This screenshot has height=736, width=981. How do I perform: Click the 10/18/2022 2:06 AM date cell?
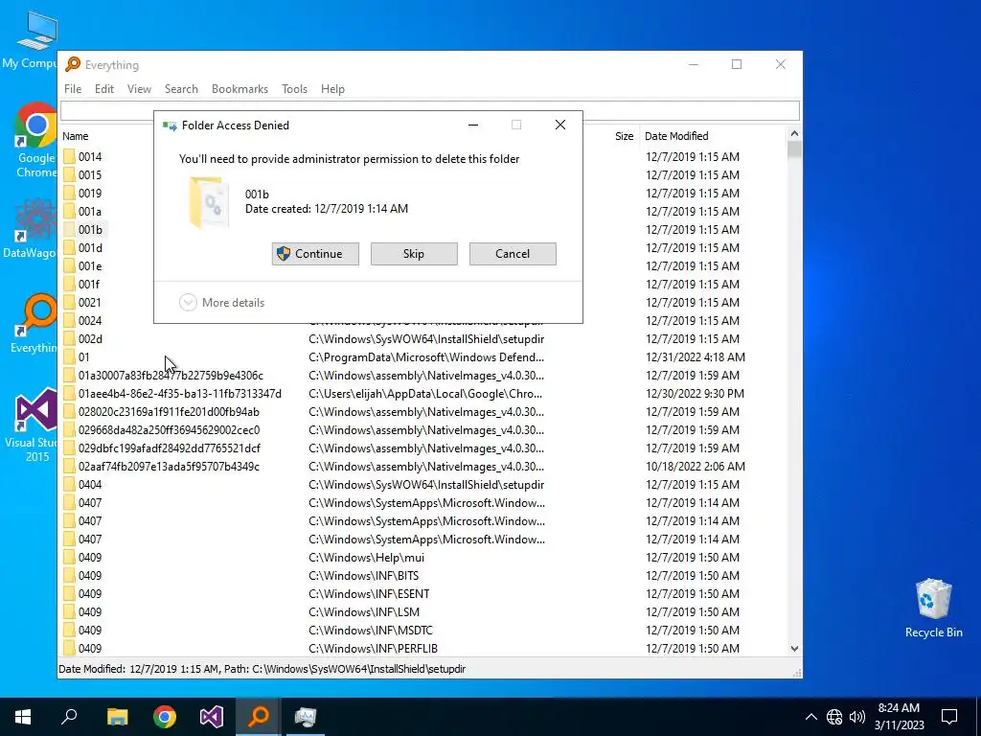coord(696,467)
